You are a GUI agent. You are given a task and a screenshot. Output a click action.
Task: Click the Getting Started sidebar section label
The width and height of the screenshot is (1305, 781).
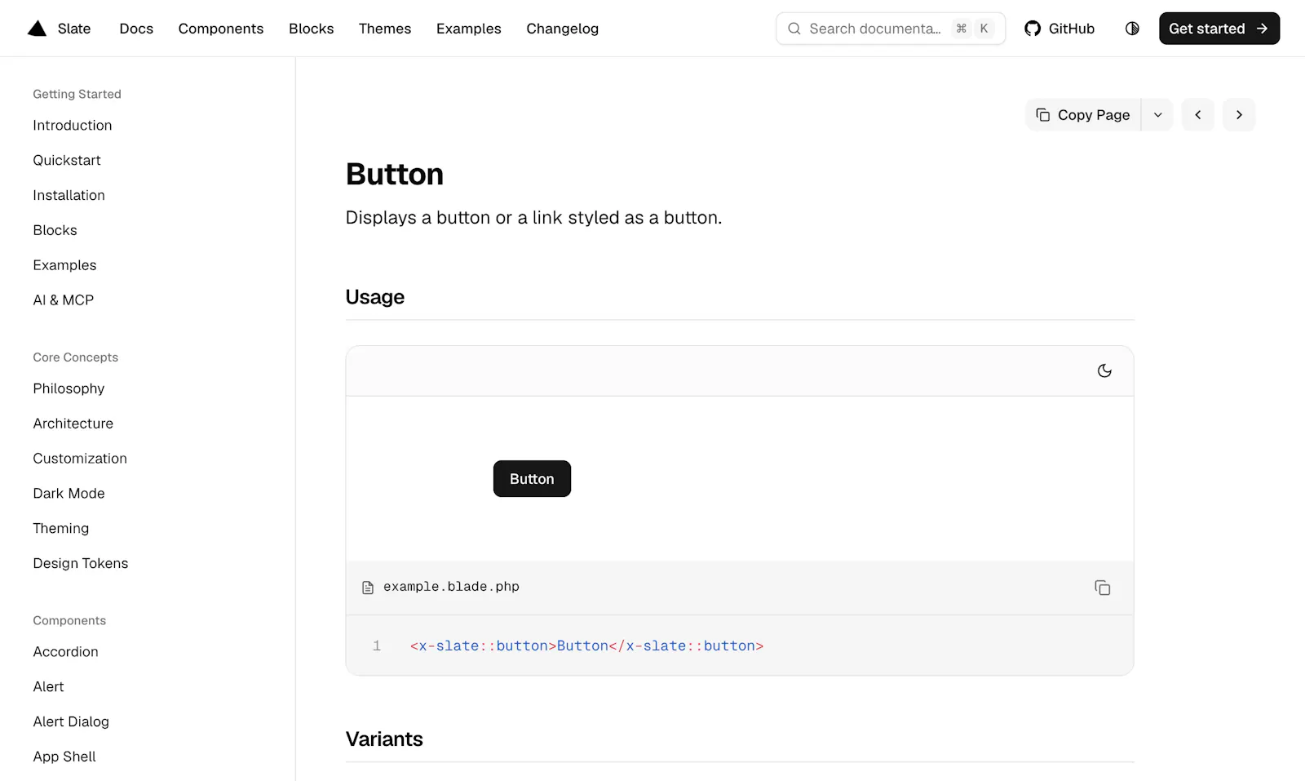pos(77,95)
